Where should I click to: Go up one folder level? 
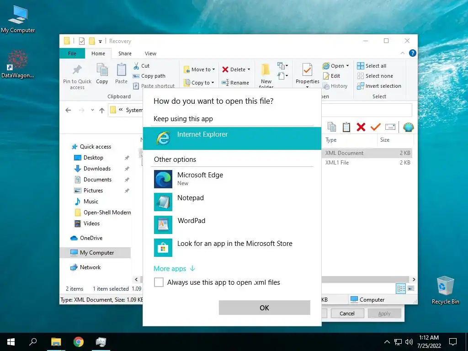[102, 111]
